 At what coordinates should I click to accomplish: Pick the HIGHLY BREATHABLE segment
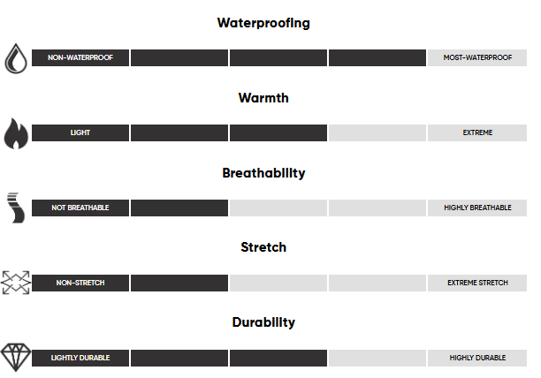(x=476, y=208)
